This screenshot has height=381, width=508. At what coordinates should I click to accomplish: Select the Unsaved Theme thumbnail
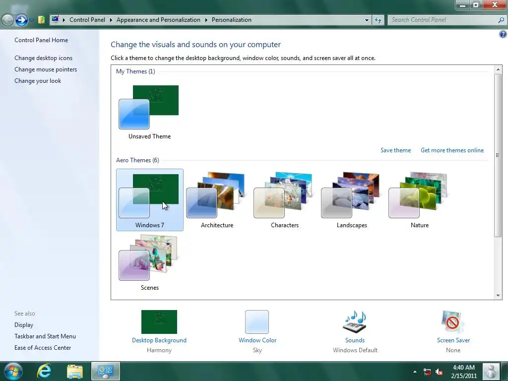coord(149,112)
